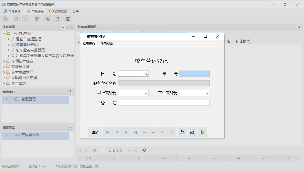The image size is (304, 171).
Task: Open the operator management toolbar icon
Action: 37,19
